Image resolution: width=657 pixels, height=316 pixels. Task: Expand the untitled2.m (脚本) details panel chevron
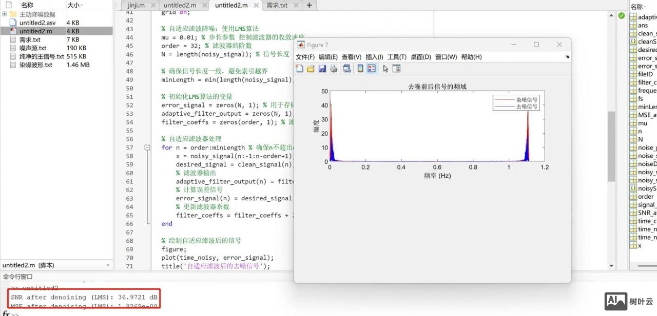point(108,265)
